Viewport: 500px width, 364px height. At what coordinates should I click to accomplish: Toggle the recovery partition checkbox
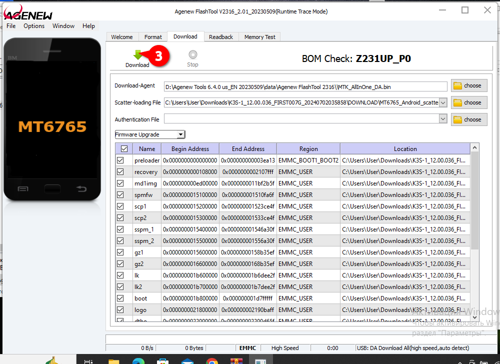120,172
